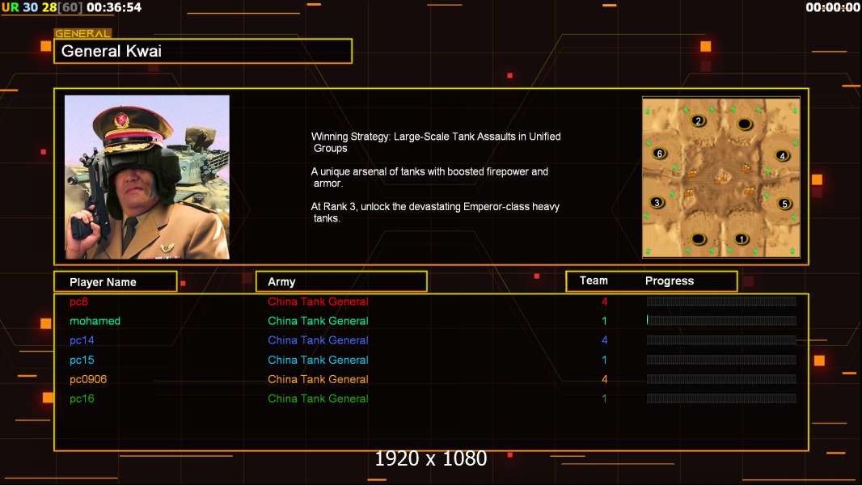The image size is (862, 485).
Task: Click start position marker 3 on minimap
Action: [657, 203]
